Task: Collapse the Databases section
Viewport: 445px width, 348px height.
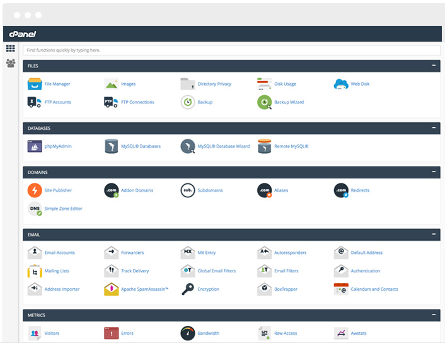Action: (x=433, y=128)
